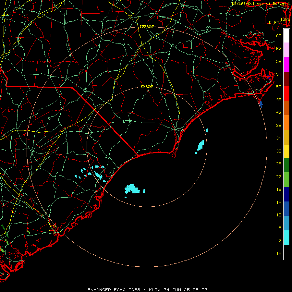Screen dimensions: 292x292
Task: Click the light pink legend swatch
Action: (286, 50)
